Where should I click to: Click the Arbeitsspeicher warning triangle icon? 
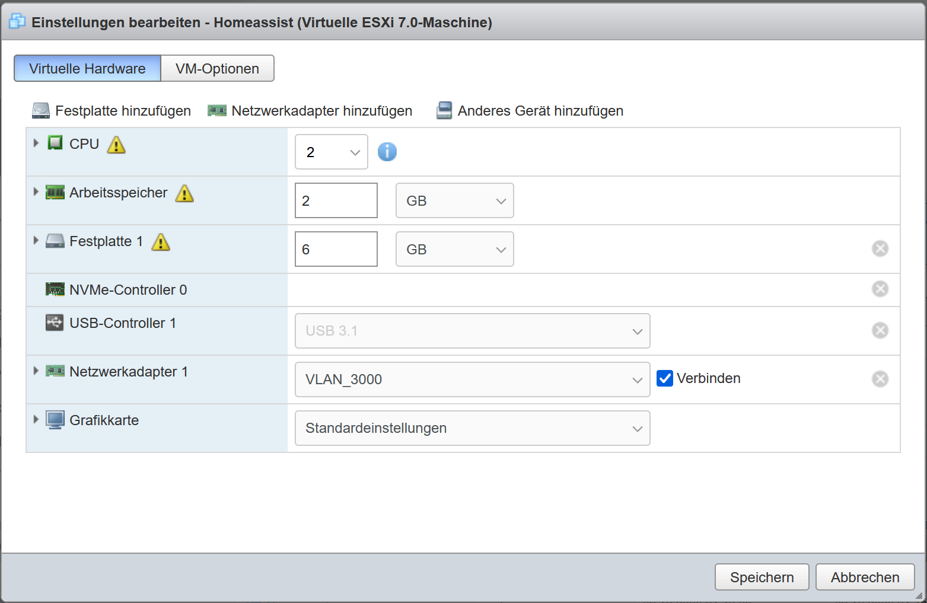pos(184,193)
